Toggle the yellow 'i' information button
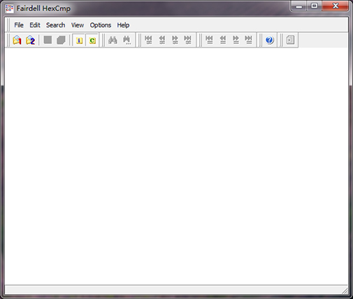Screen dimensions: 353x299 (x=79, y=41)
